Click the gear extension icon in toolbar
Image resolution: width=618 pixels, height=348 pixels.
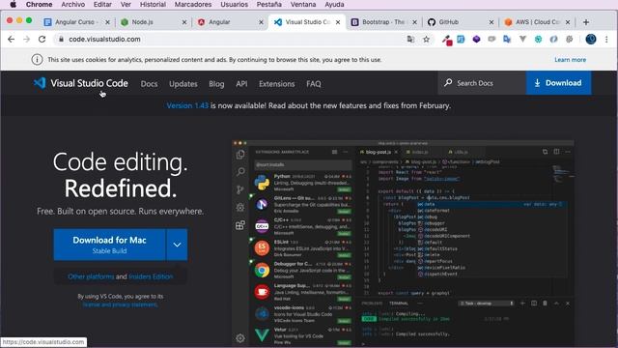pyautogui.click(x=569, y=39)
